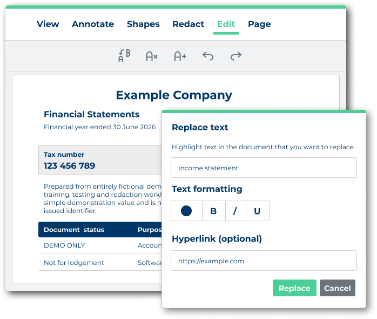Click the Financial Statements heading

[x=92, y=115]
